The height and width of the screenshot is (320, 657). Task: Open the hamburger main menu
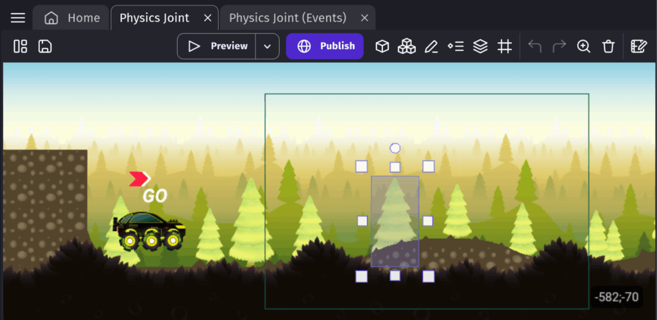pyautogui.click(x=18, y=18)
